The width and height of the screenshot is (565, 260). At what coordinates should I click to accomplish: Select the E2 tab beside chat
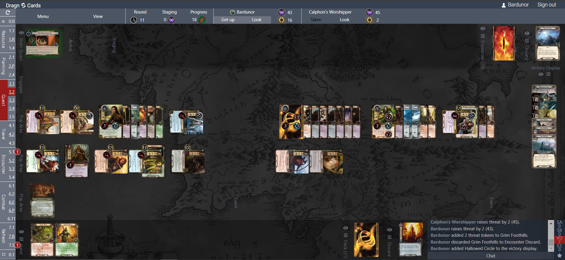pyautogui.click(x=559, y=248)
